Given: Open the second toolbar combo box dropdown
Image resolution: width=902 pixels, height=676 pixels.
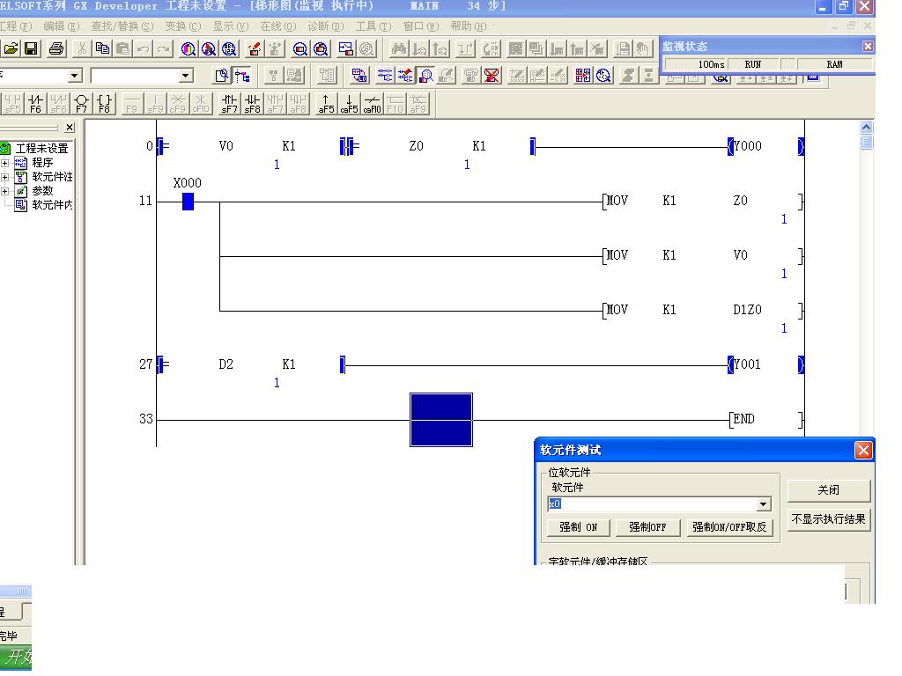Looking at the screenshot, I should (185, 77).
